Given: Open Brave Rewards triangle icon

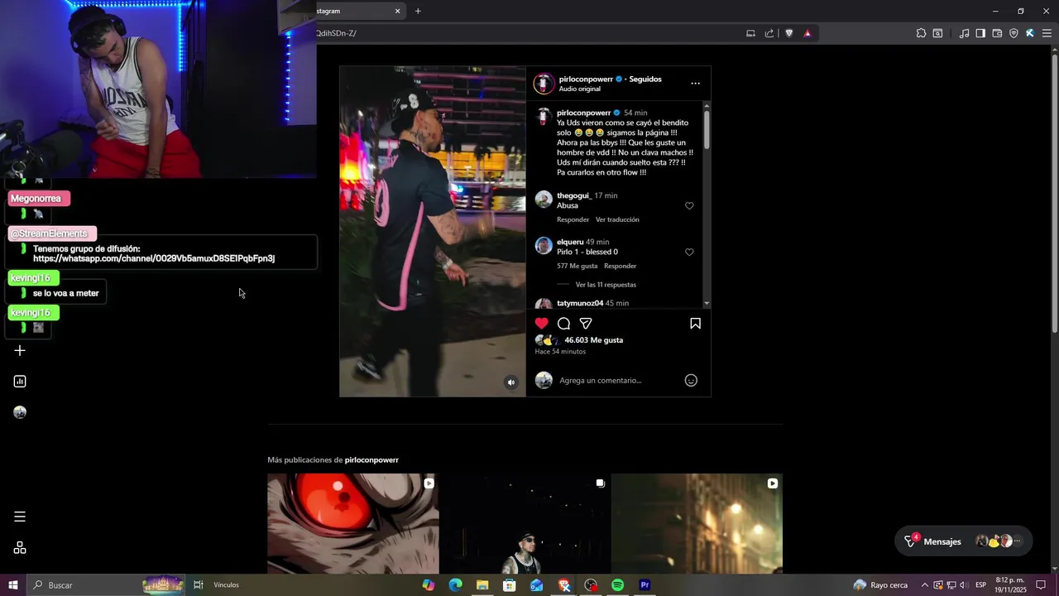Looking at the screenshot, I should 807,33.
